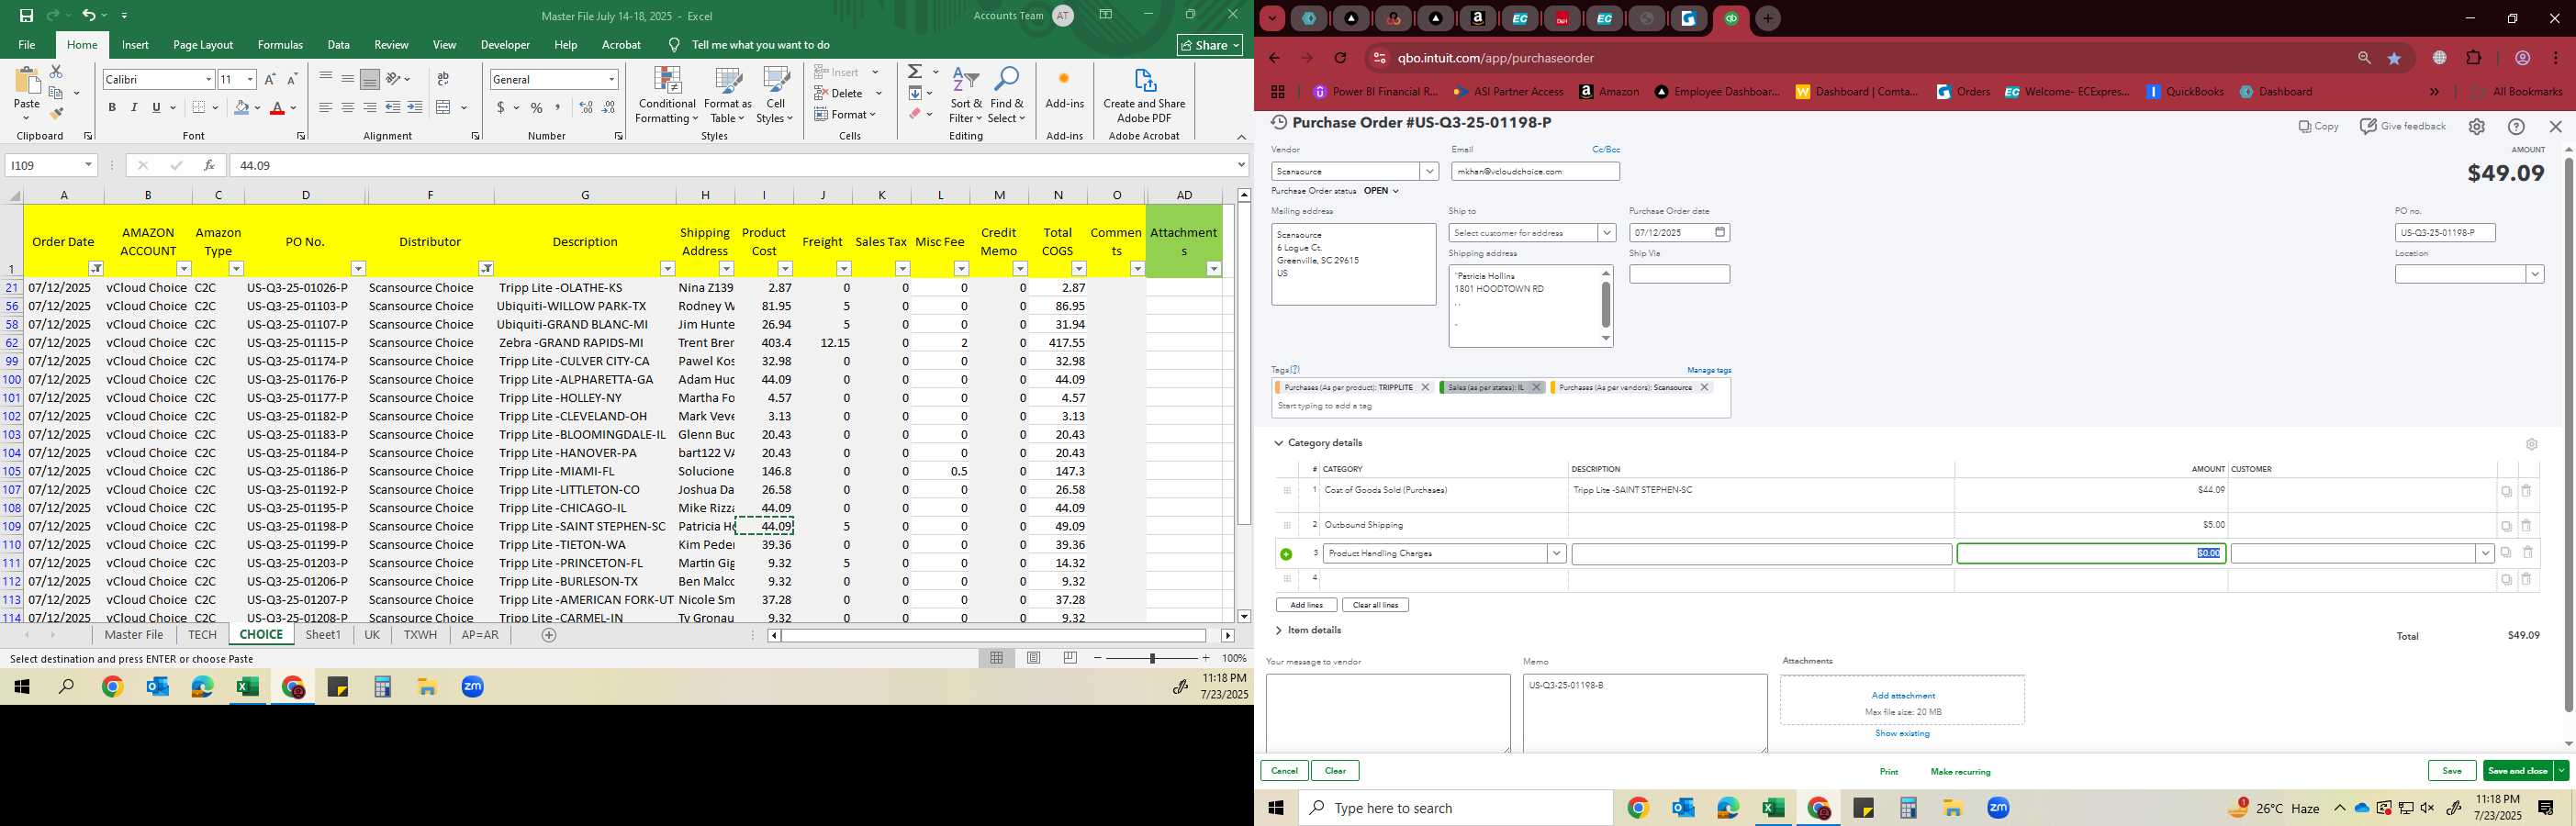2576x826 pixels.
Task: Open the Distributor column filter dropdown
Action: (485, 269)
